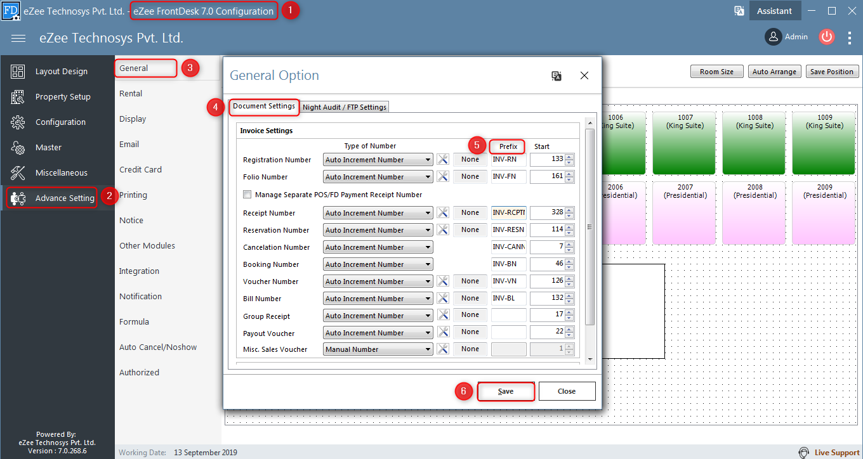
Task: Click Voucher Number settings tool icon
Action: [443, 281]
